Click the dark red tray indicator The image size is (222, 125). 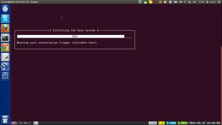click(x=156, y=2)
